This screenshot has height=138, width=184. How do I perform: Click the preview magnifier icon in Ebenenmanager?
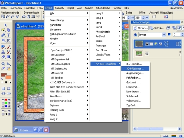(168, 28)
